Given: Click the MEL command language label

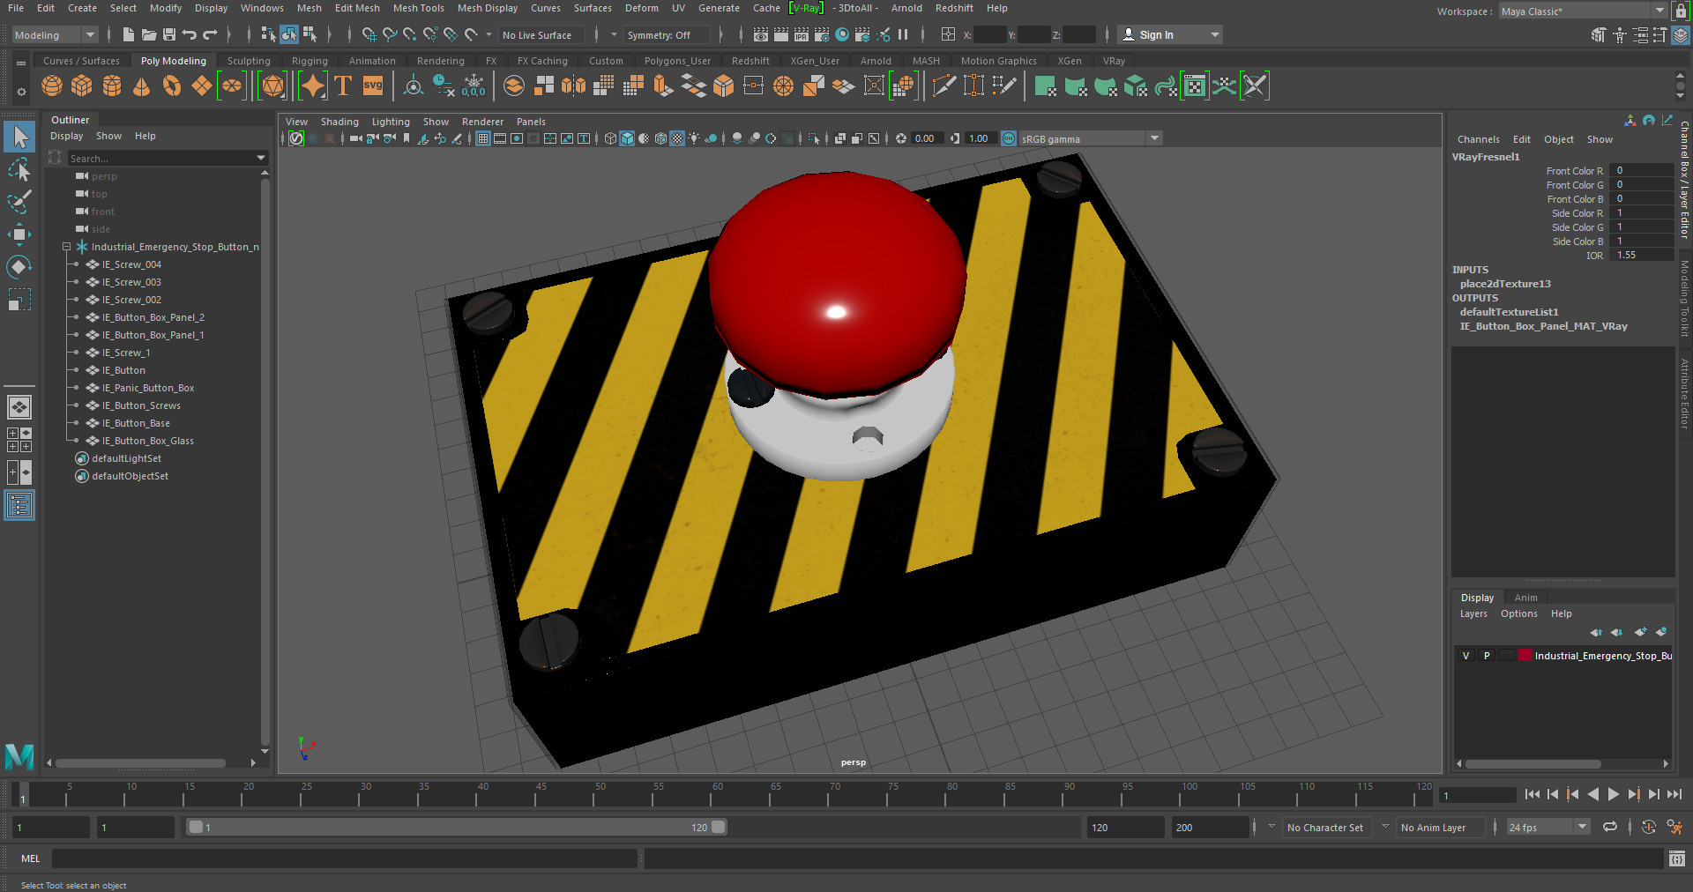Looking at the screenshot, I should 31,858.
